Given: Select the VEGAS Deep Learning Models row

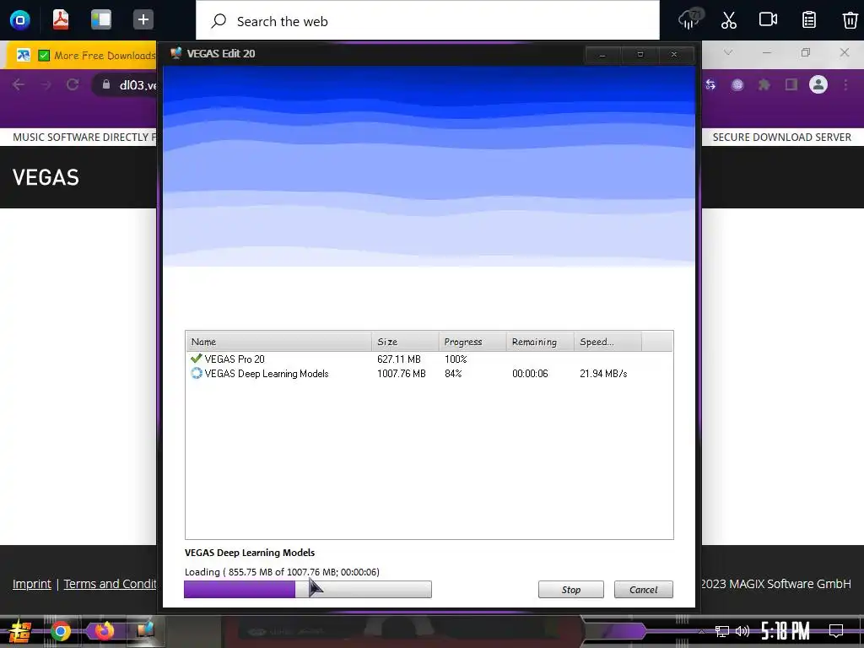Looking at the screenshot, I should (x=429, y=374).
